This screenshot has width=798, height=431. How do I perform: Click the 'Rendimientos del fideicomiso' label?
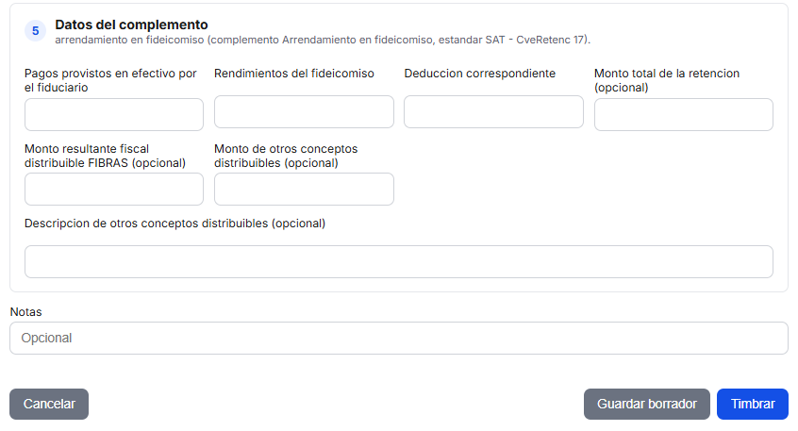[294, 74]
